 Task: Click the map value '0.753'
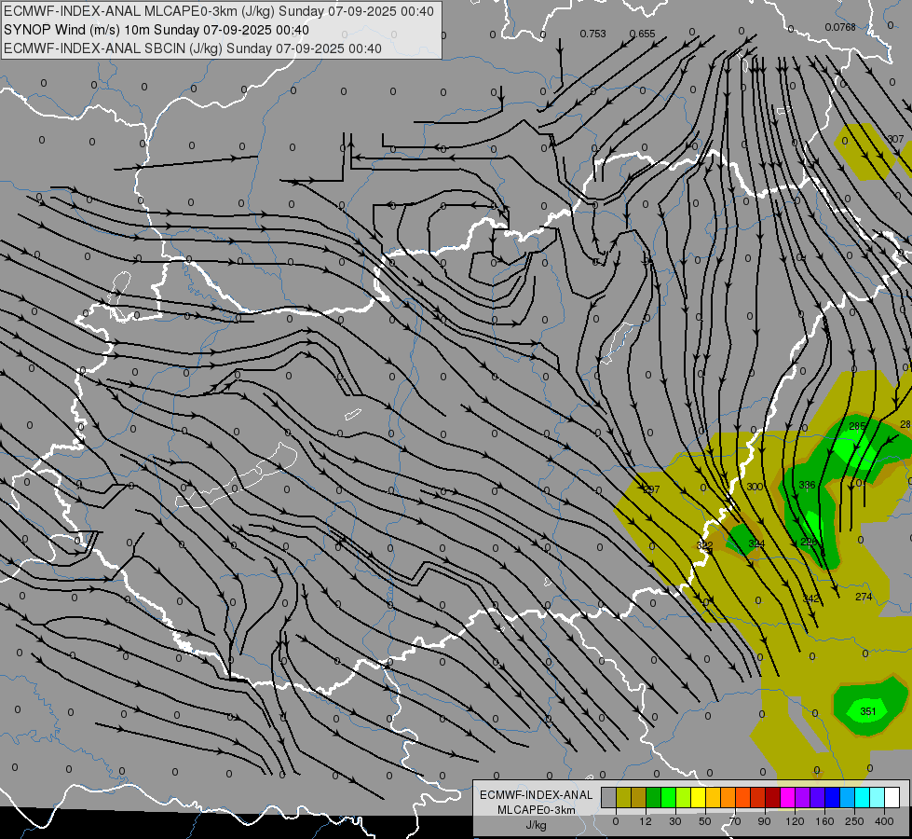592,34
